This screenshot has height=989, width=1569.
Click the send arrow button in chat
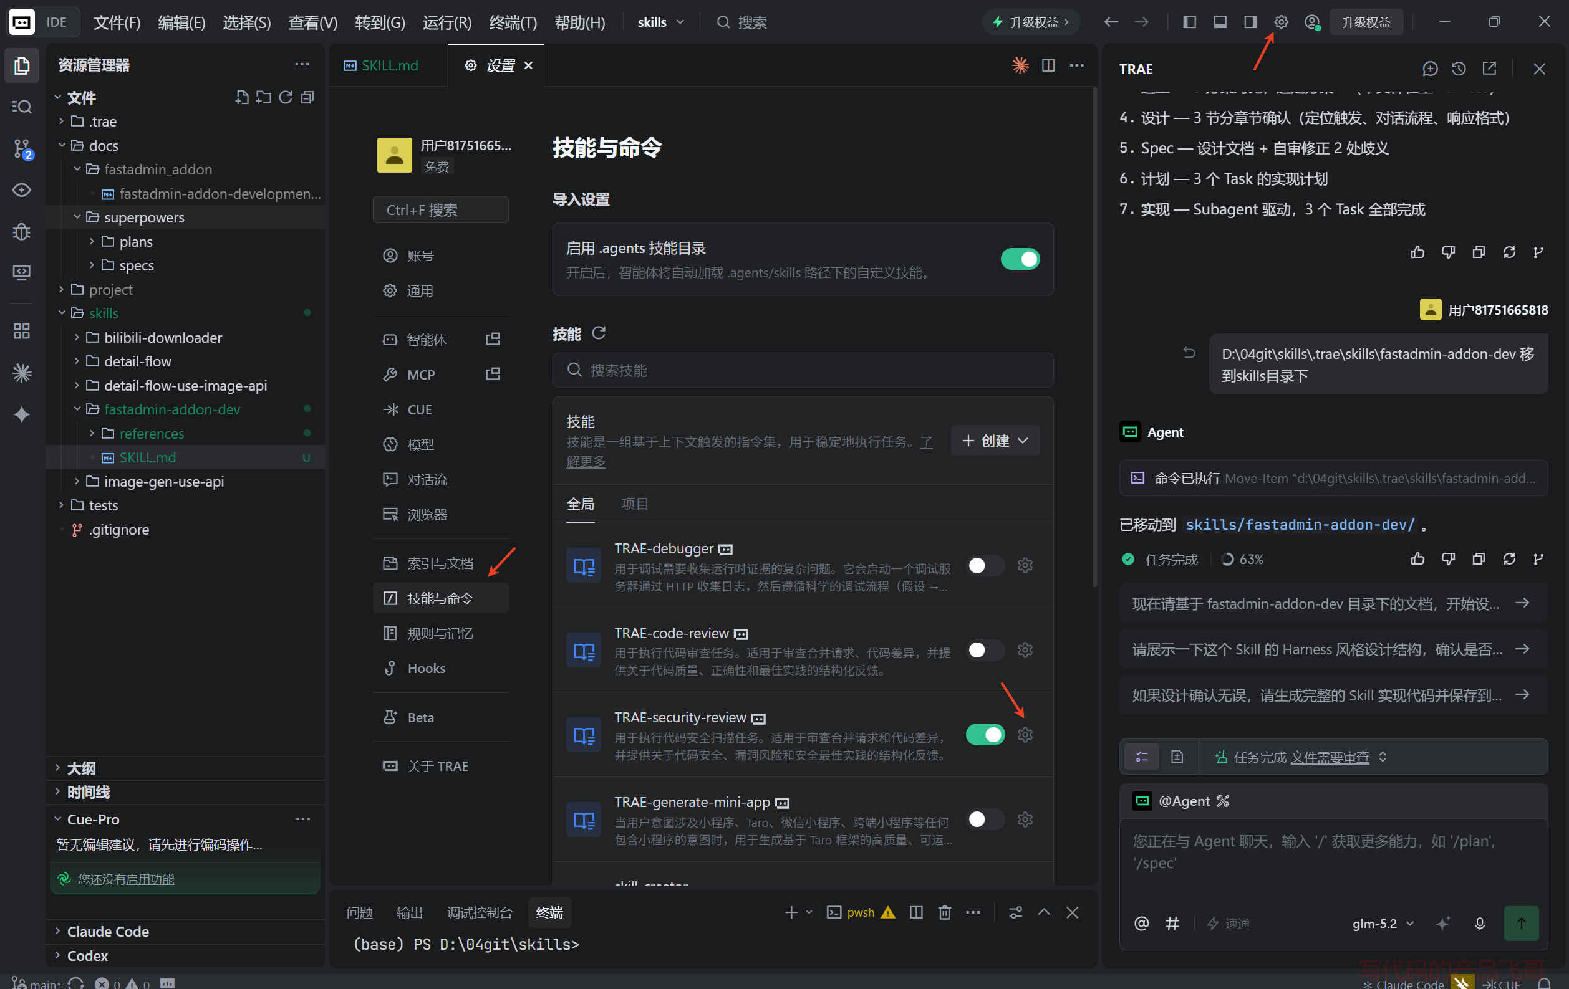click(1521, 923)
